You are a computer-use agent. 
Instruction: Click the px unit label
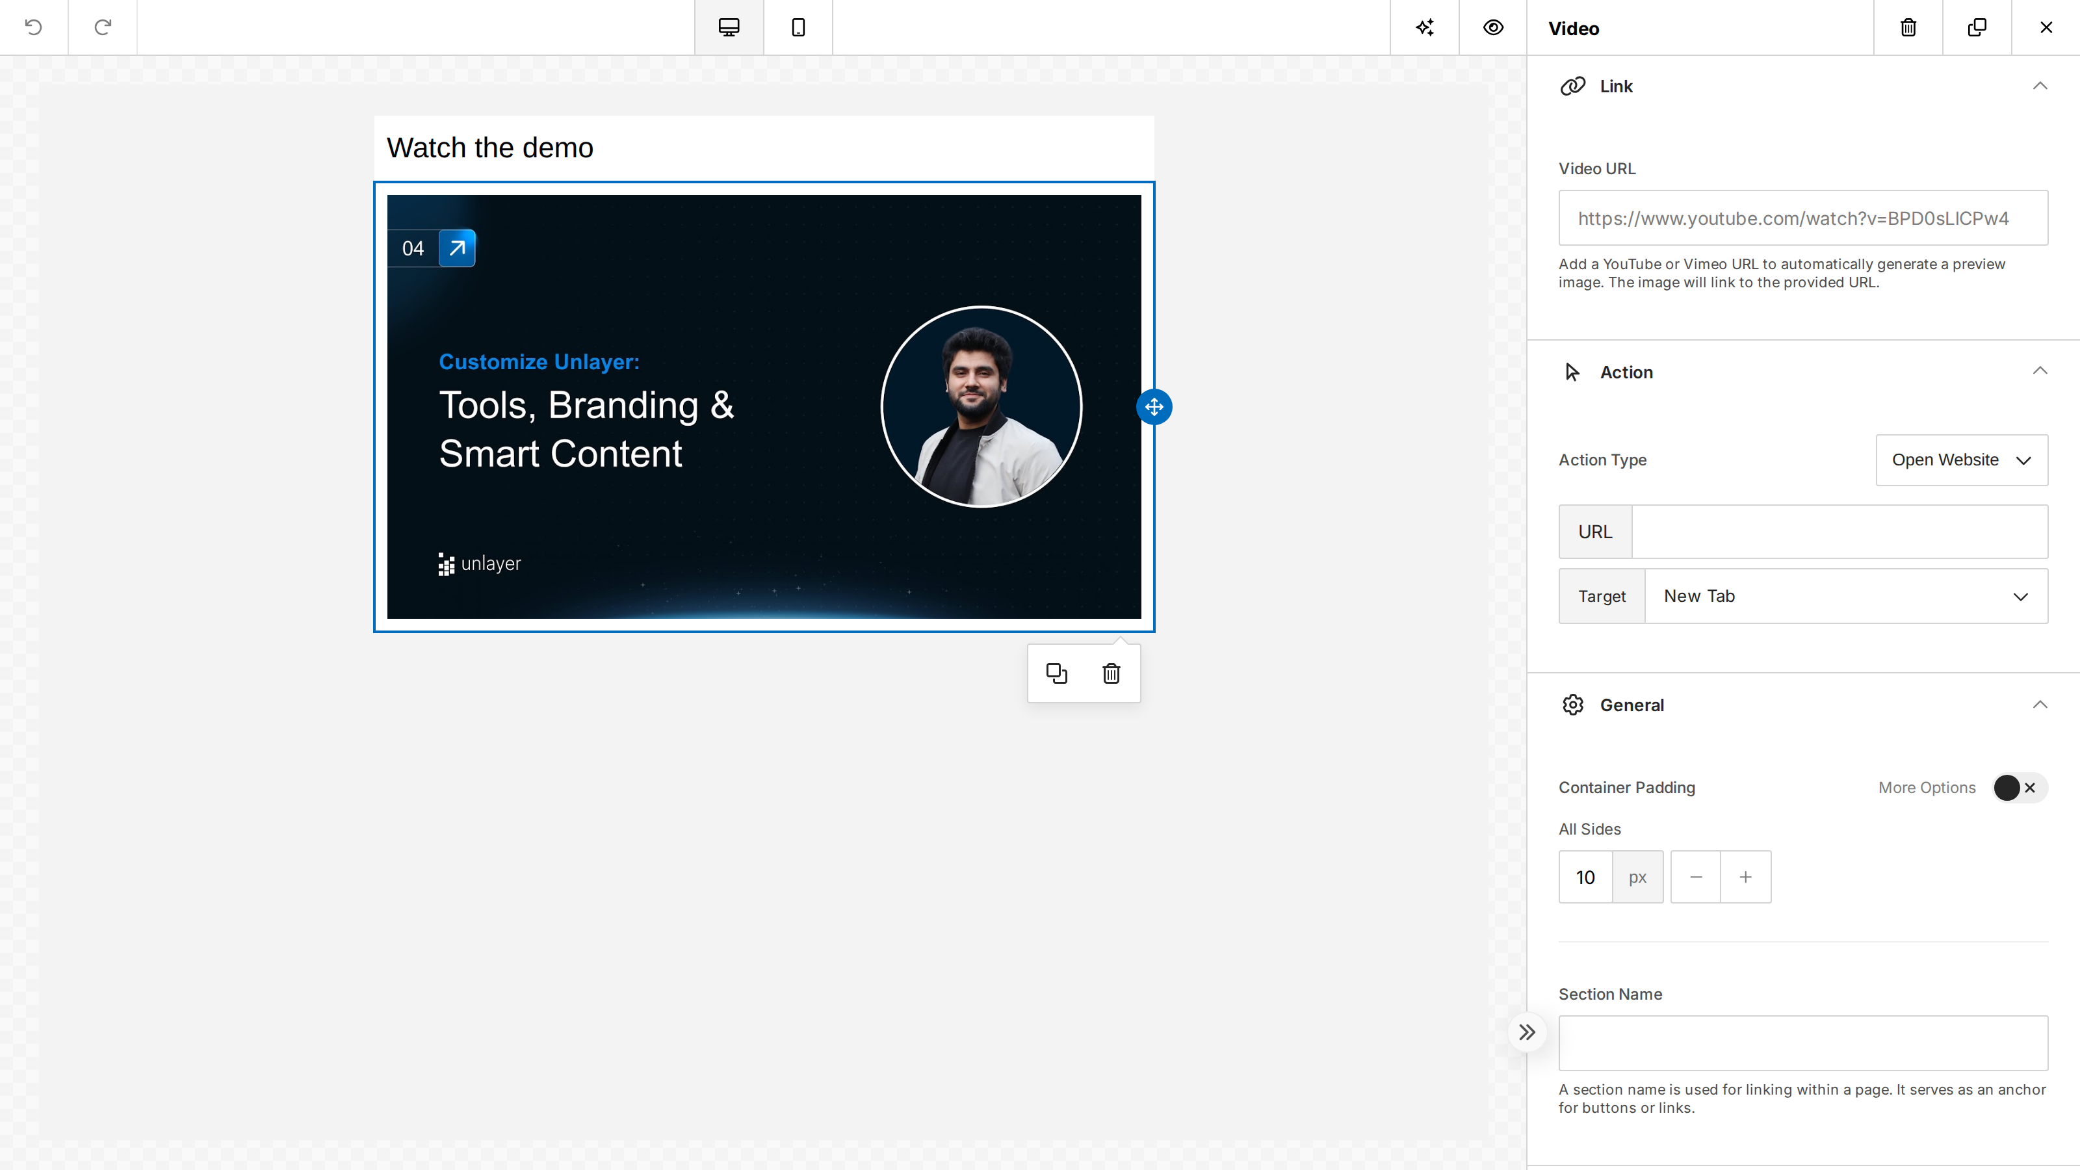tap(1637, 877)
